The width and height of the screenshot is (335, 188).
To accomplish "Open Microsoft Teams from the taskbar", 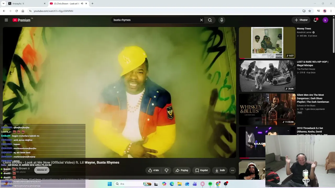I will tap(195, 184).
